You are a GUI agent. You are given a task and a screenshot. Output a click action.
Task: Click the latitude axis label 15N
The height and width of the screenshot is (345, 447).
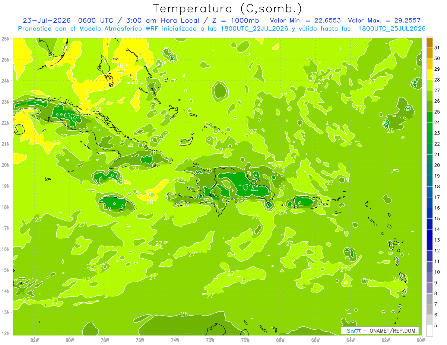(x=6, y=270)
